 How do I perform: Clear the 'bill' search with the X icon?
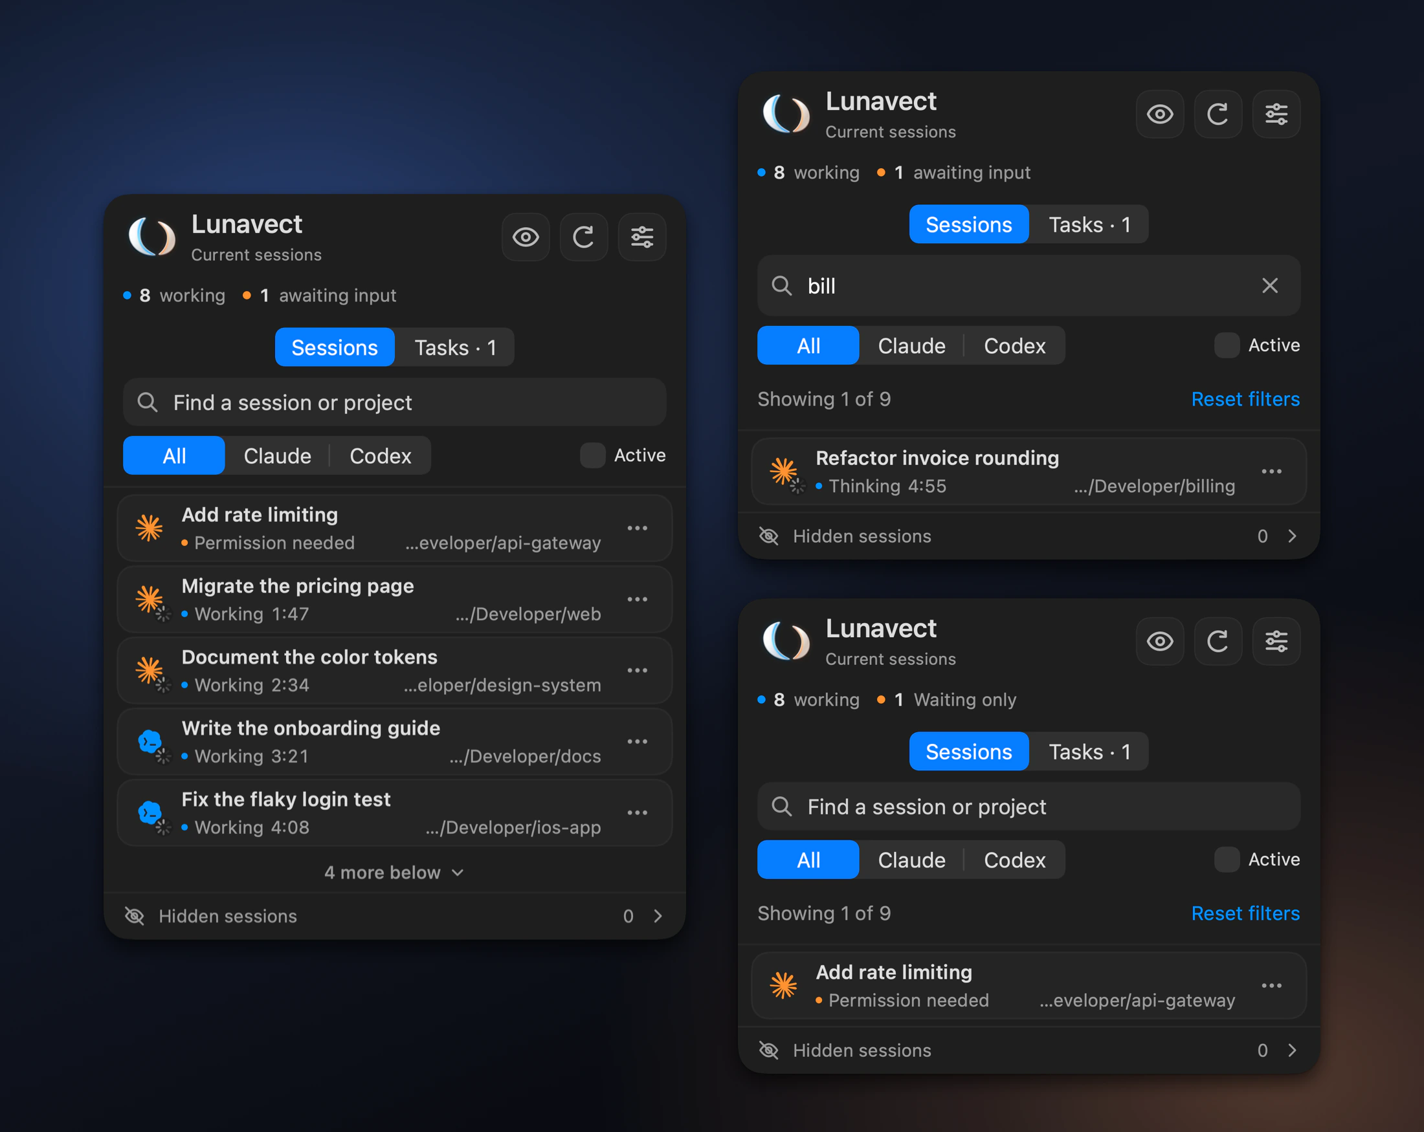(1269, 286)
